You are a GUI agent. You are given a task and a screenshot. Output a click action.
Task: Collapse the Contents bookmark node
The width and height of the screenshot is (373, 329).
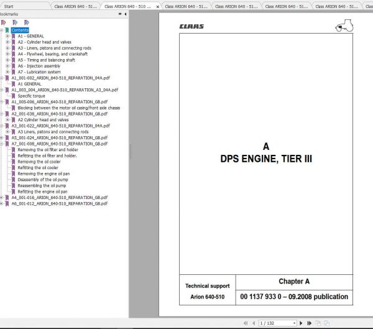pyautogui.click(x=1, y=30)
